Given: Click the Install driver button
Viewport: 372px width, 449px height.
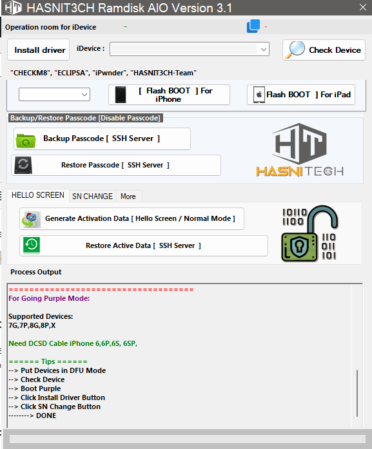Looking at the screenshot, I should point(39,50).
